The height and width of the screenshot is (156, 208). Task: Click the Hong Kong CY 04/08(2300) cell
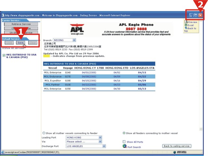(x=89, y=77)
